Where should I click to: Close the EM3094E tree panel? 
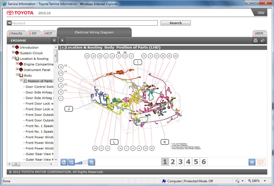pyautogui.click(x=54, y=41)
